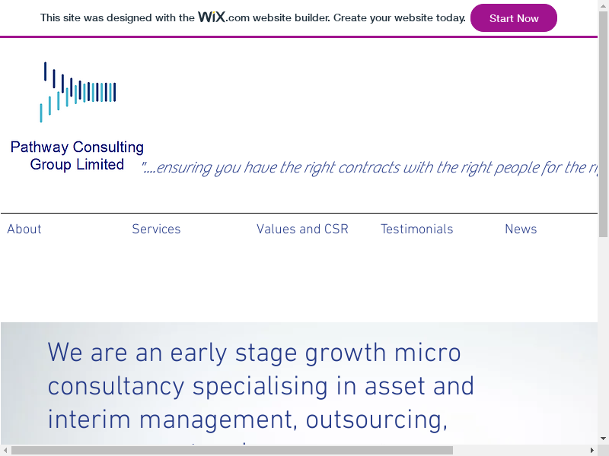609x456 pixels.
Task: Click the Pathway Consulting bar-chart logo graphic
Action: point(78,92)
